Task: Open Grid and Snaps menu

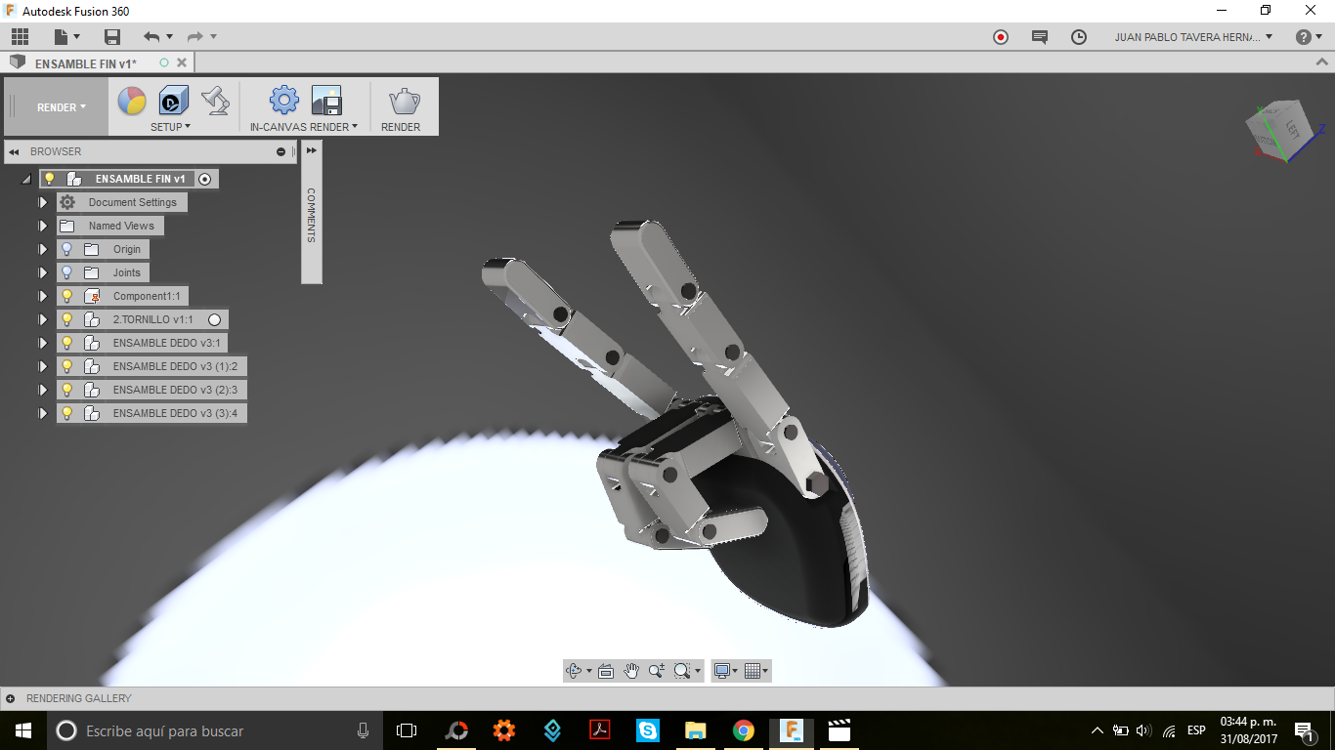Action: tap(756, 671)
